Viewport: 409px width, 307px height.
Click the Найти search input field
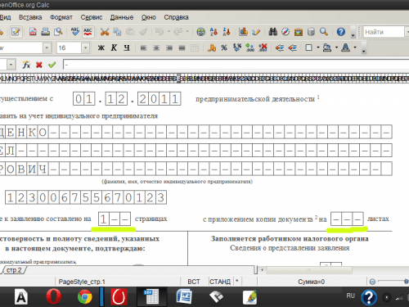pyautogui.click(x=384, y=32)
